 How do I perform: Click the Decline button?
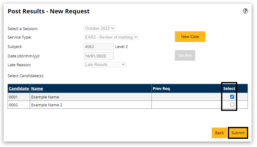pos(185,56)
